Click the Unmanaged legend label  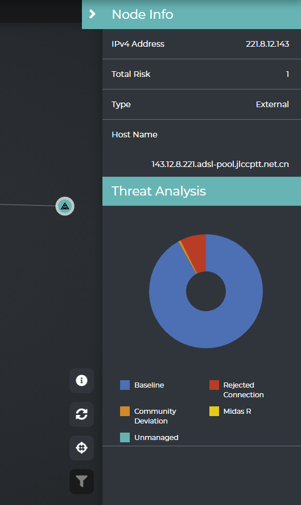(156, 437)
